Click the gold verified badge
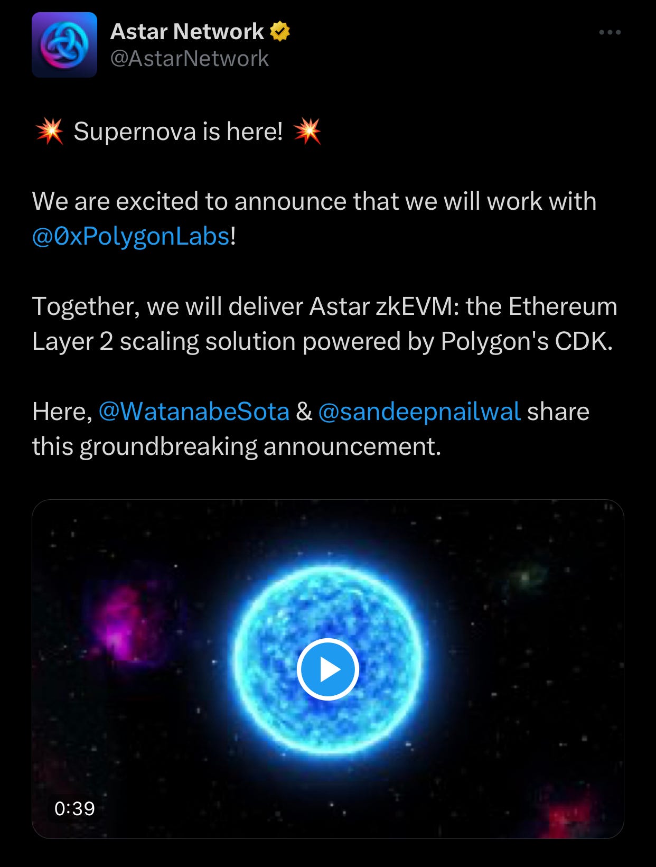656x867 pixels. [x=280, y=32]
